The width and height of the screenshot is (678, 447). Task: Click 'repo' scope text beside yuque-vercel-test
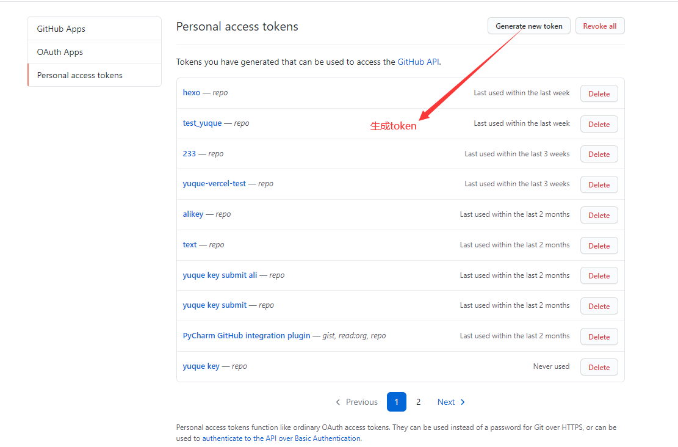click(x=265, y=183)
